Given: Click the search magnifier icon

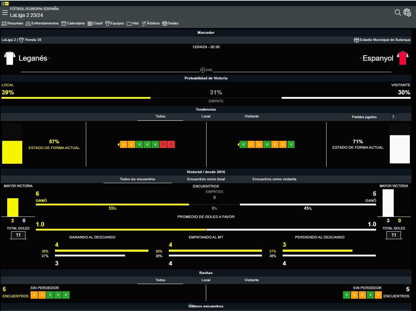Looking at the screenshot, I should coord(398,13).
